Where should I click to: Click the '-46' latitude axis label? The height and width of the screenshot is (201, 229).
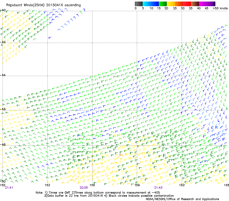pyautogui.click(x=3, y=109)
